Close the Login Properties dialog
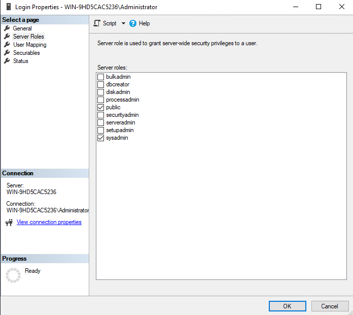The height and width of the screenshot is (315, 353). 342,7
